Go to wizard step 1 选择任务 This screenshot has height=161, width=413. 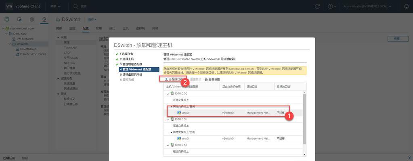[127, 54]
